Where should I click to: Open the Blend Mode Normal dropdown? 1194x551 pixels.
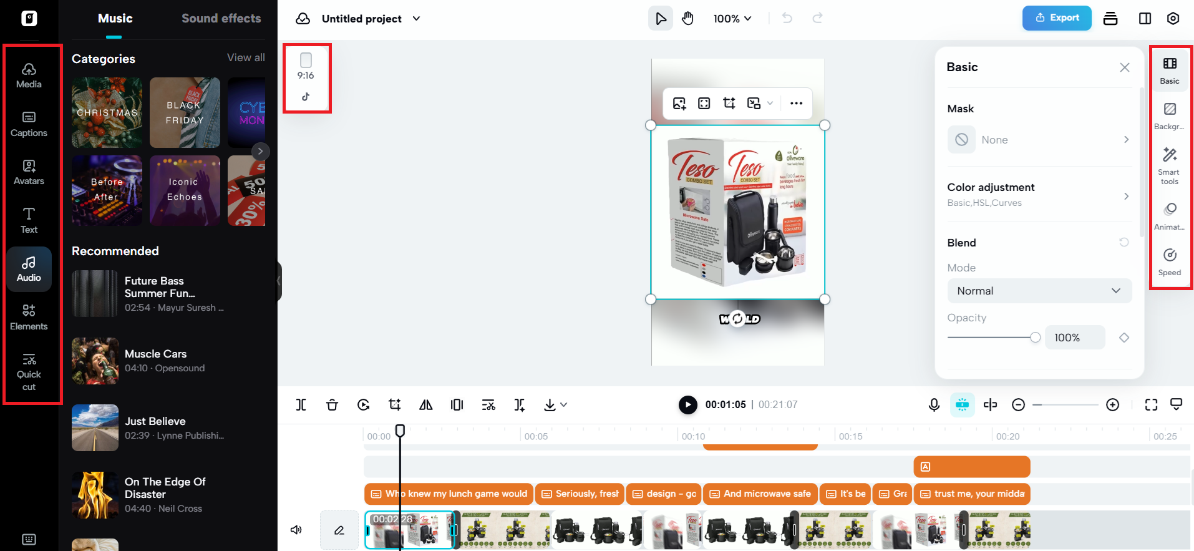click(1039, 291)
